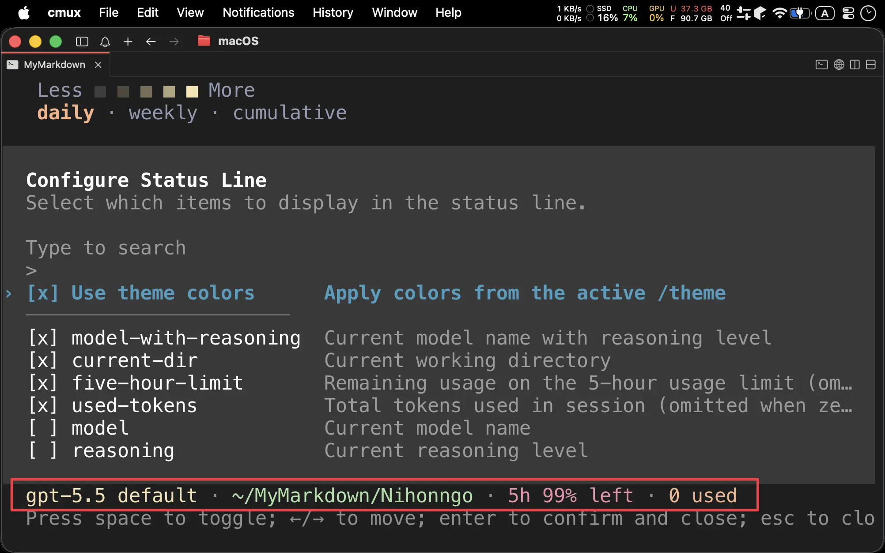Go forward with right arrow
Image resolution: width=885 pixels, height=553 pixels.
tap(174, 42)
